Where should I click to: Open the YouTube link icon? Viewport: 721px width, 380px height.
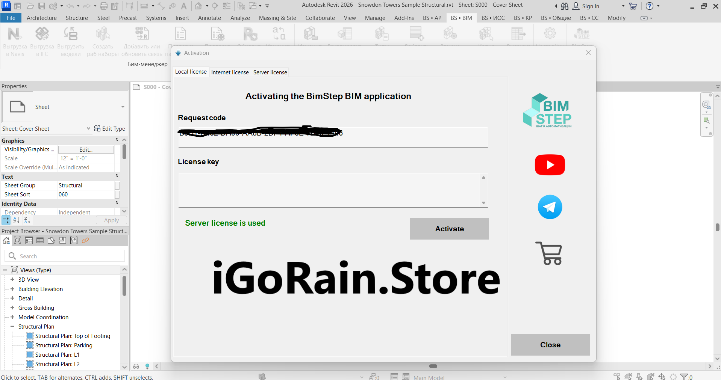click(550, 165)
